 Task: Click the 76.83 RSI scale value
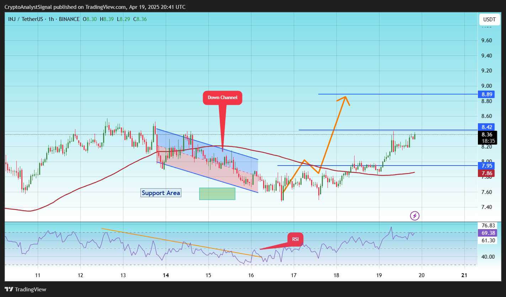pyautogui.click(x=488, y=225)
